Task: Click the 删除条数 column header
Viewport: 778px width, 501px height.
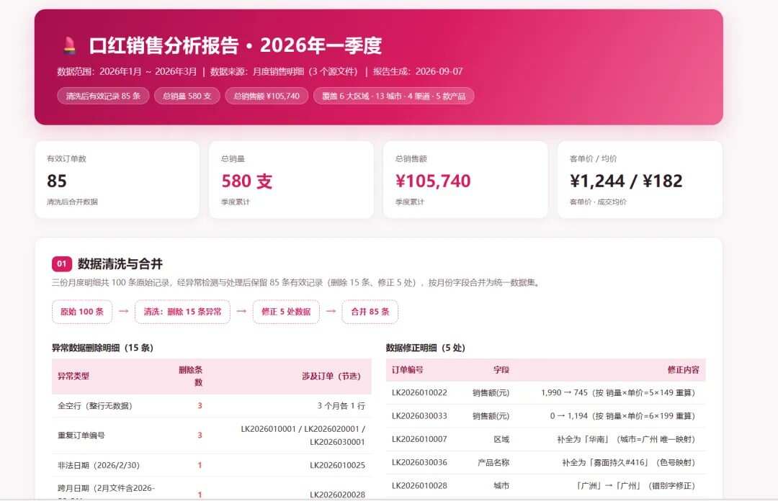Action: tap(190, 376)
